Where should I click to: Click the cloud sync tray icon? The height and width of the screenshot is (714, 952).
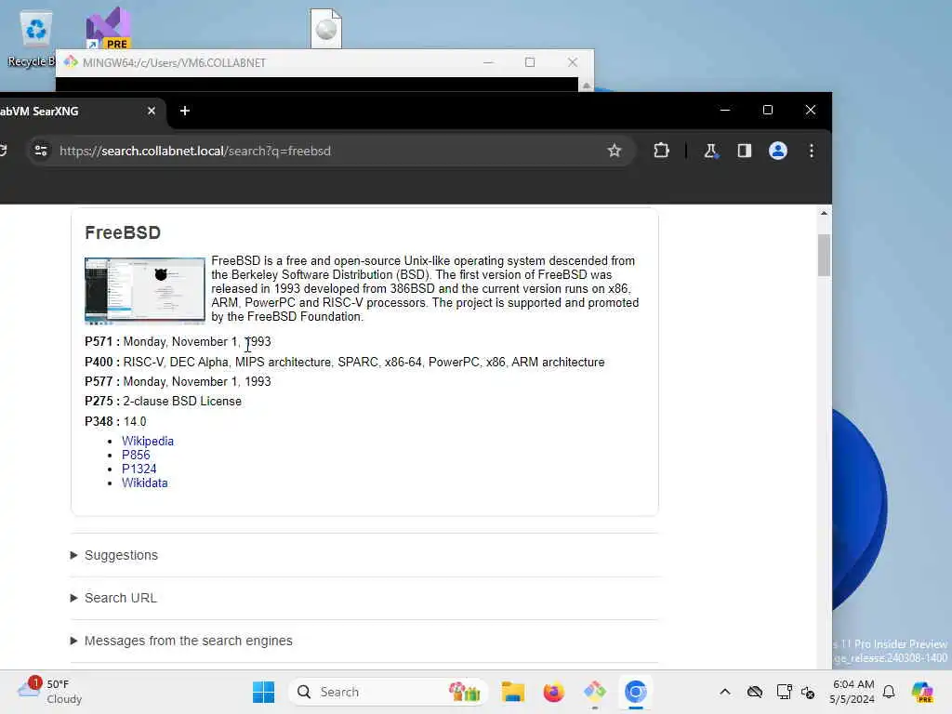click(754, 692)
